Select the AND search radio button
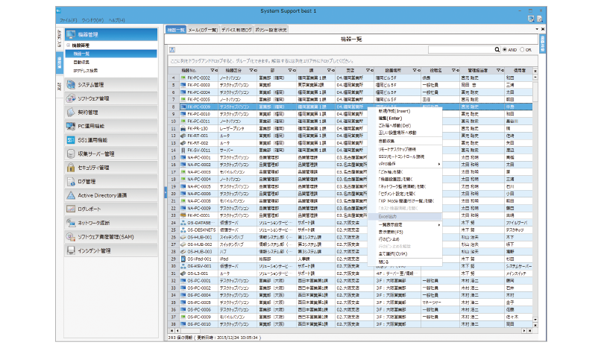The width and height of the screenshot is (604, 348). (505, 50)
